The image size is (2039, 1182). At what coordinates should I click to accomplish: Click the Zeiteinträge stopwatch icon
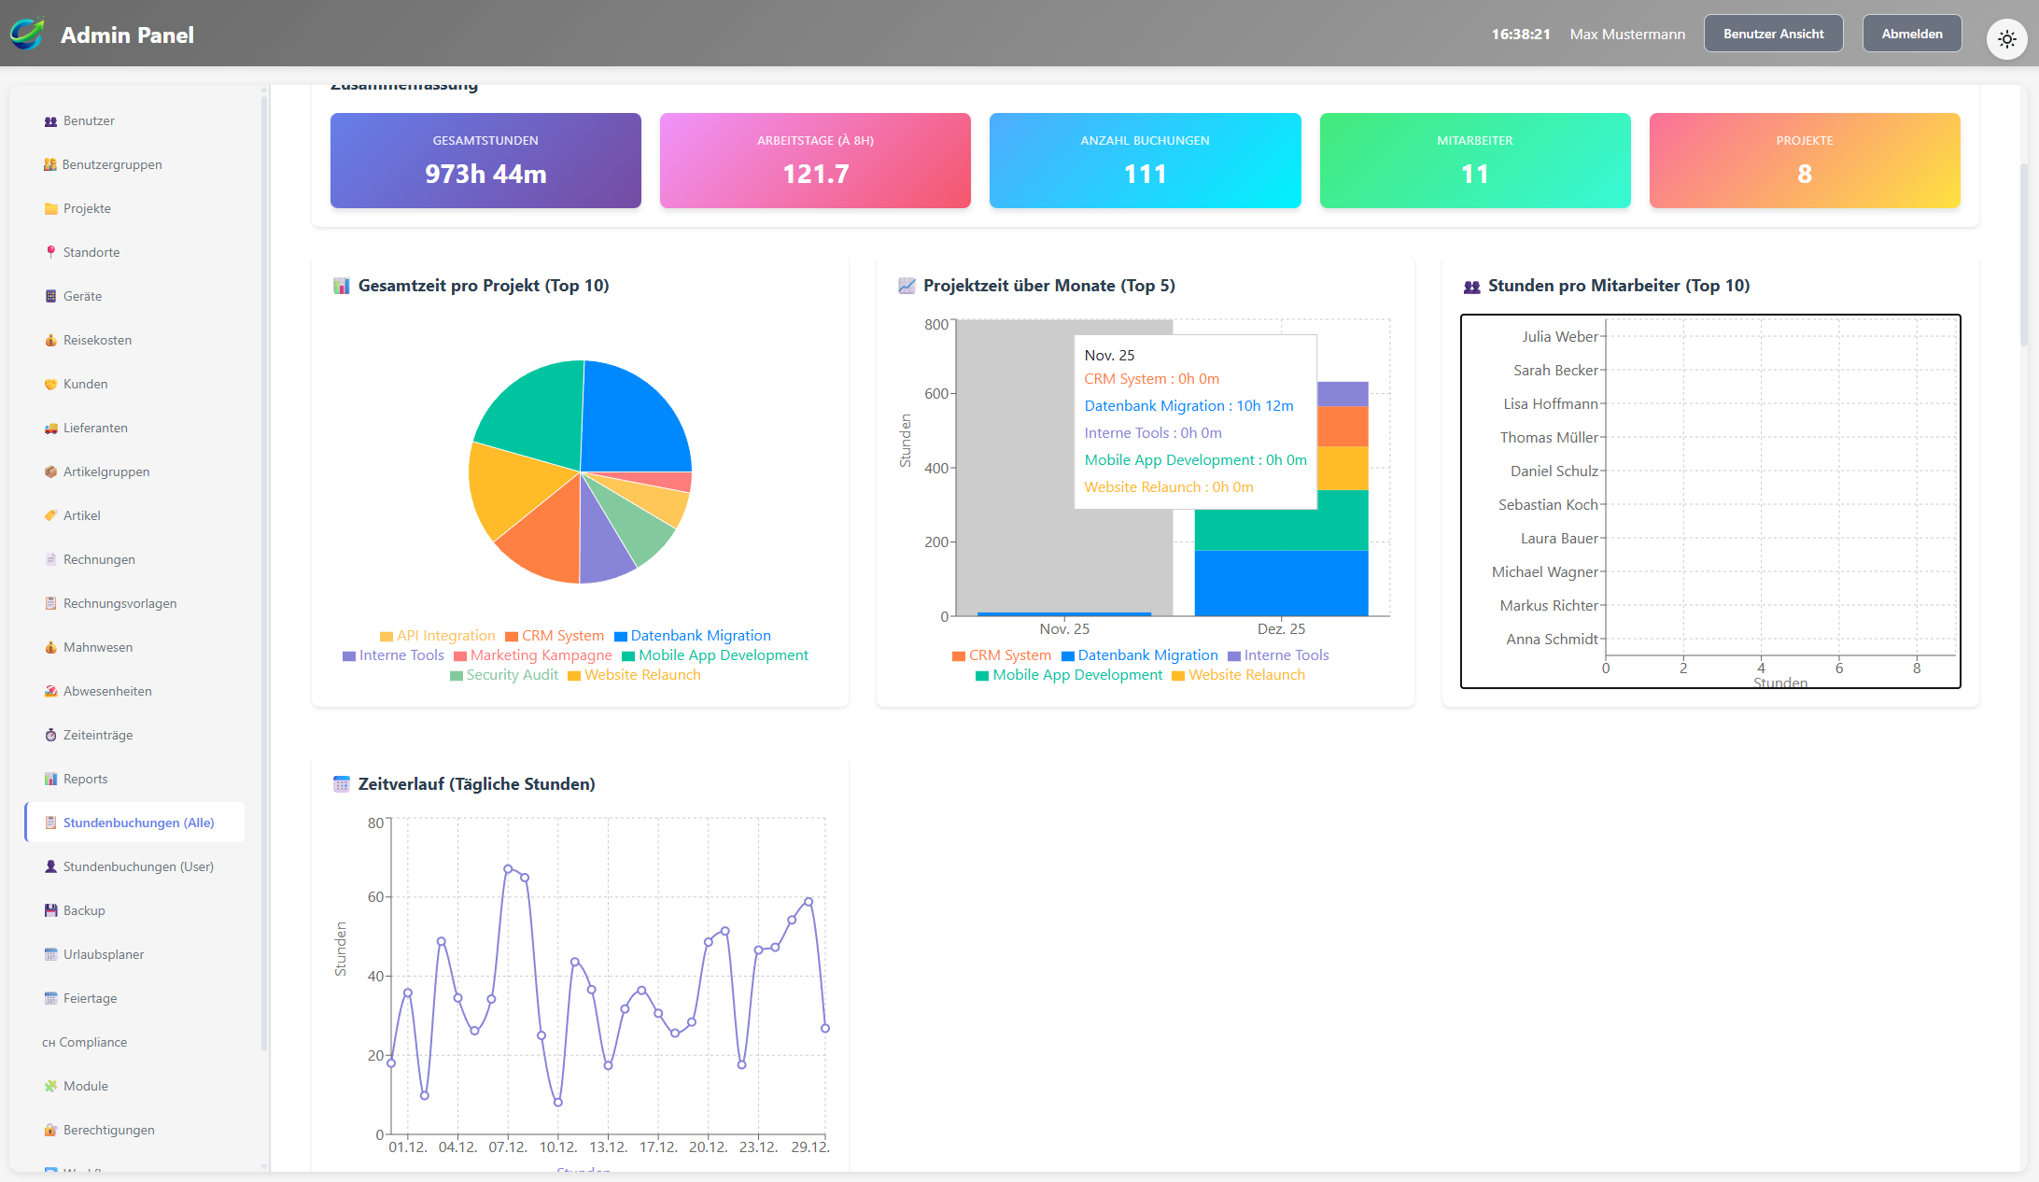point(50,735)
